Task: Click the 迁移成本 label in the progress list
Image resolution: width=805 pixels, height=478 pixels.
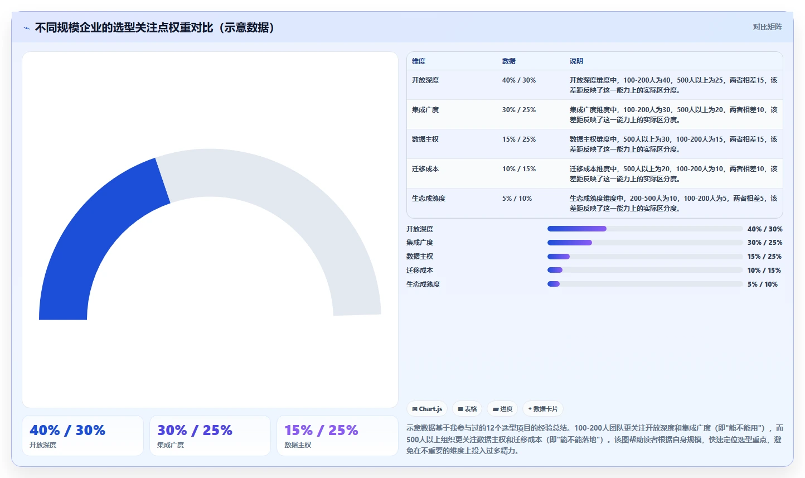Action: point(420,271)
